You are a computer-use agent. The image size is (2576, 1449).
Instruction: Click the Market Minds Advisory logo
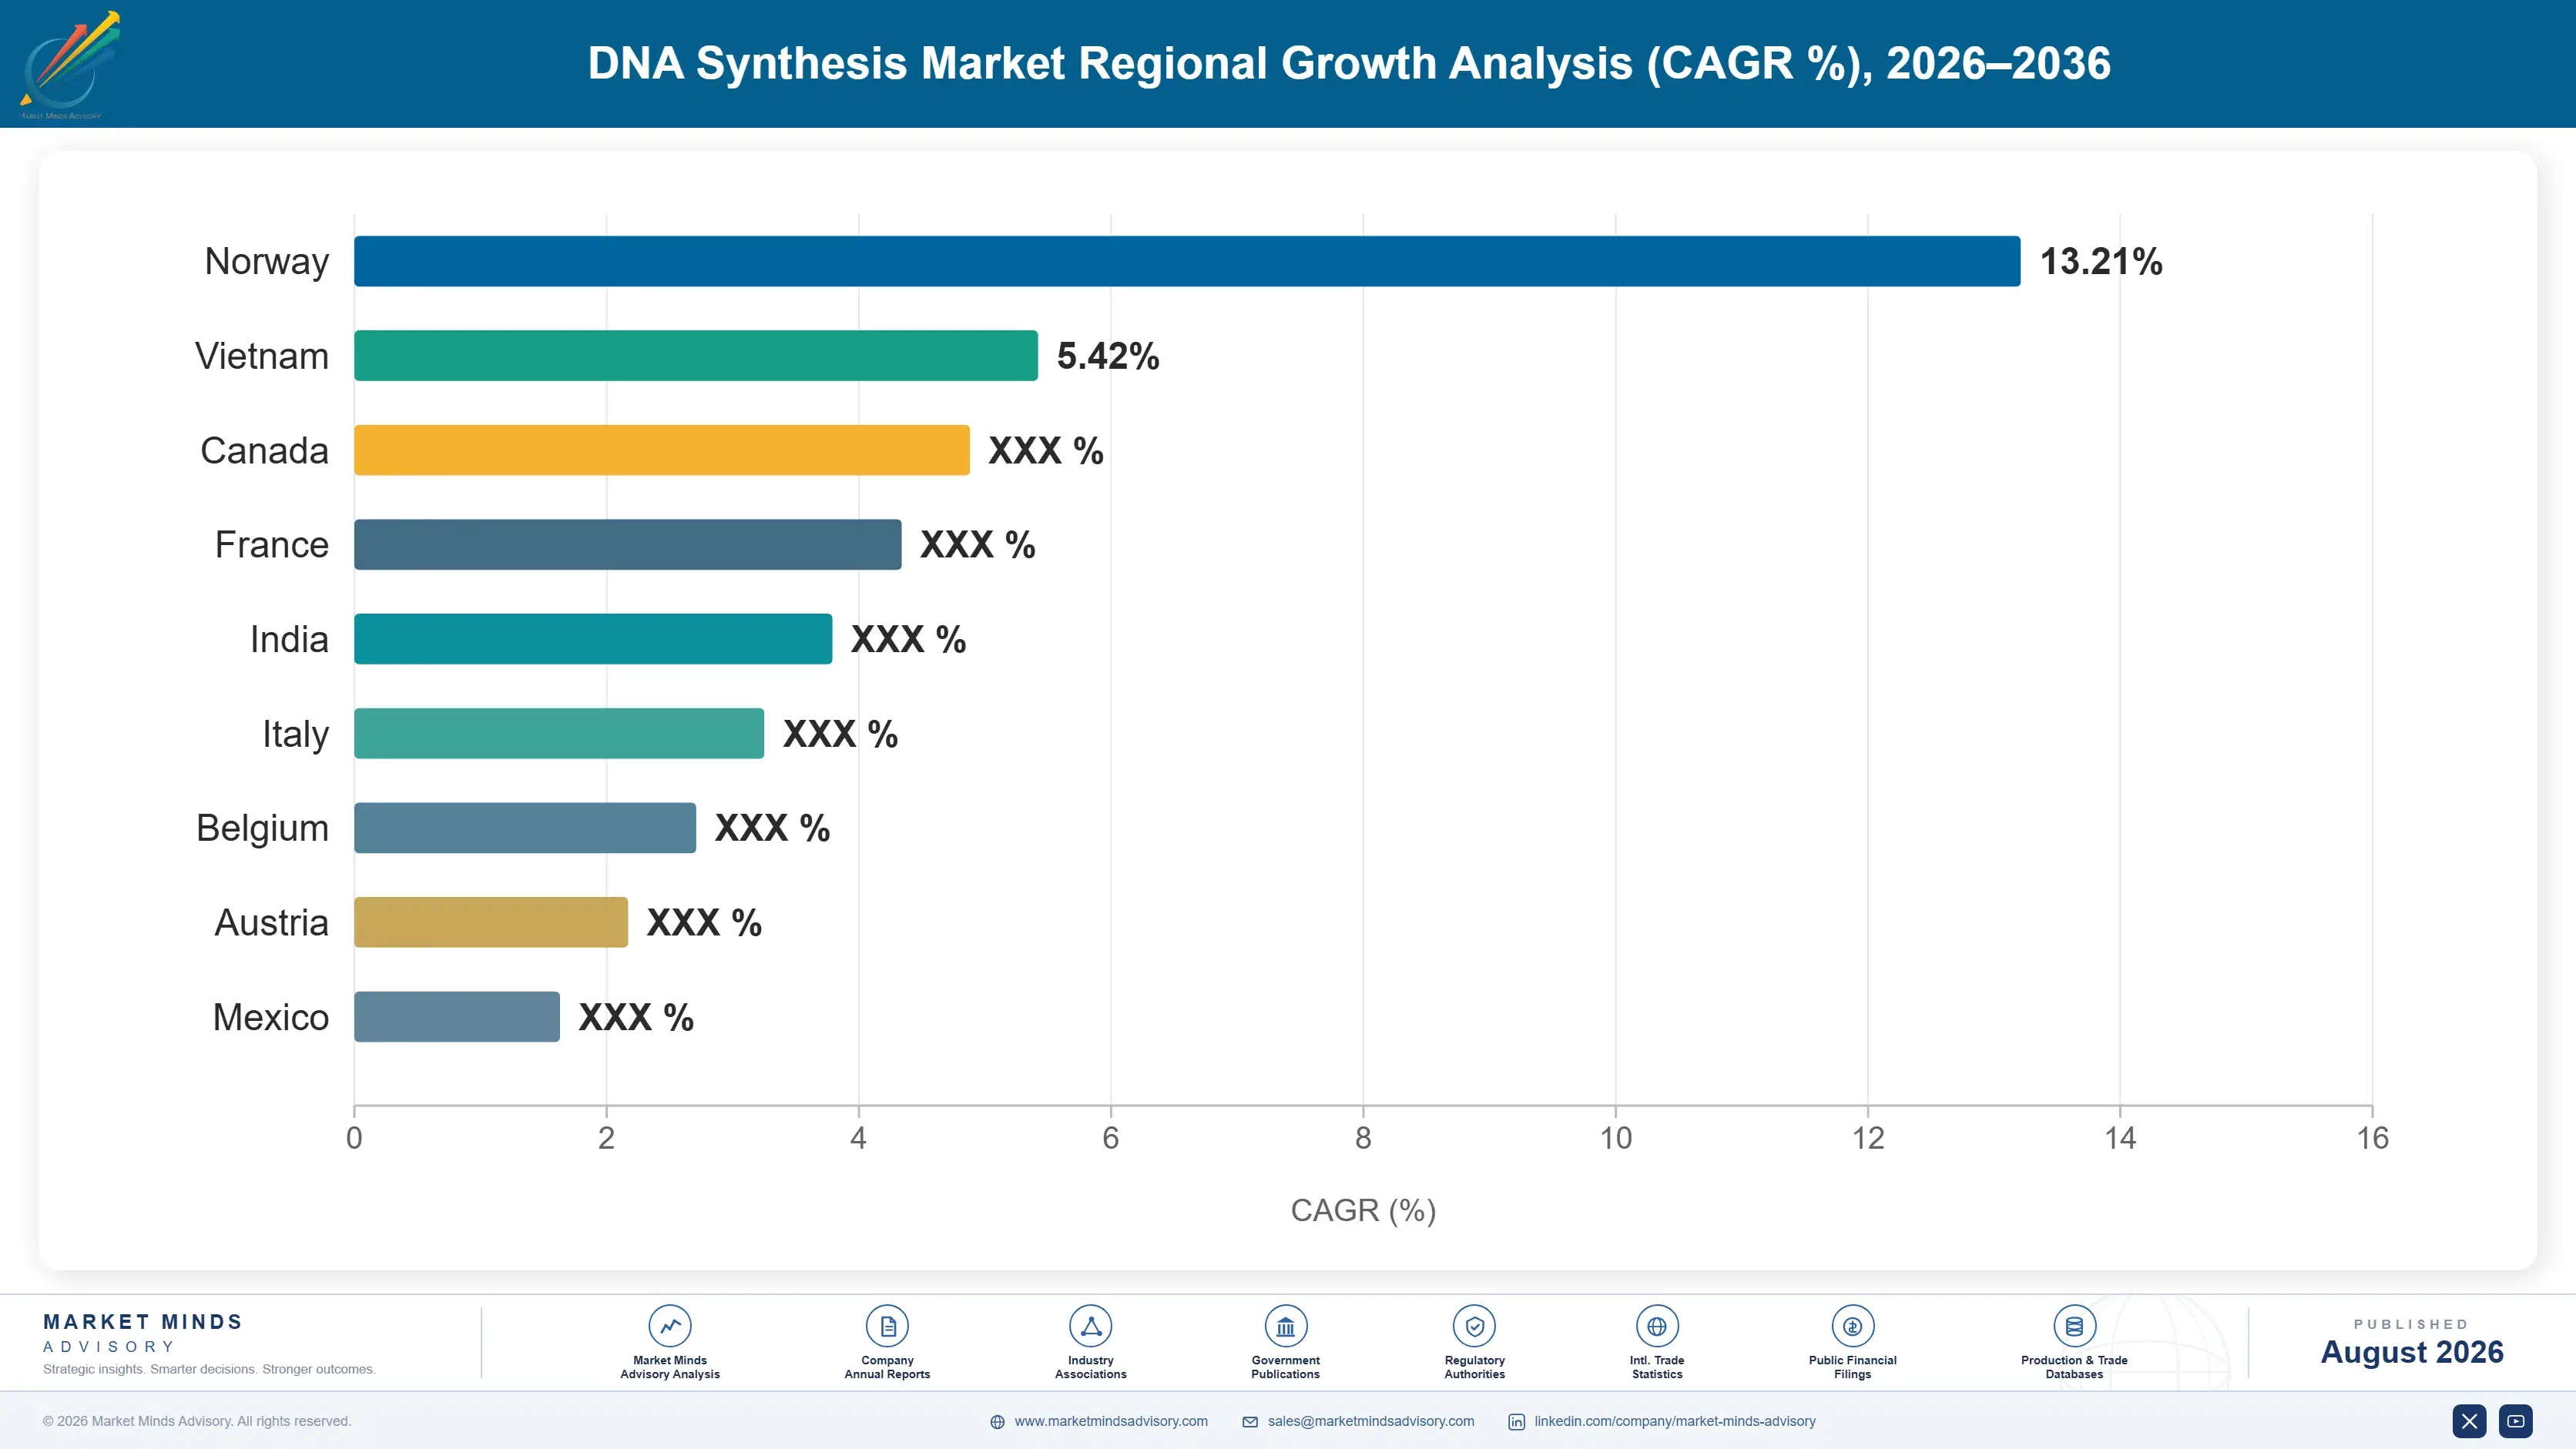(x=69, y=65)
